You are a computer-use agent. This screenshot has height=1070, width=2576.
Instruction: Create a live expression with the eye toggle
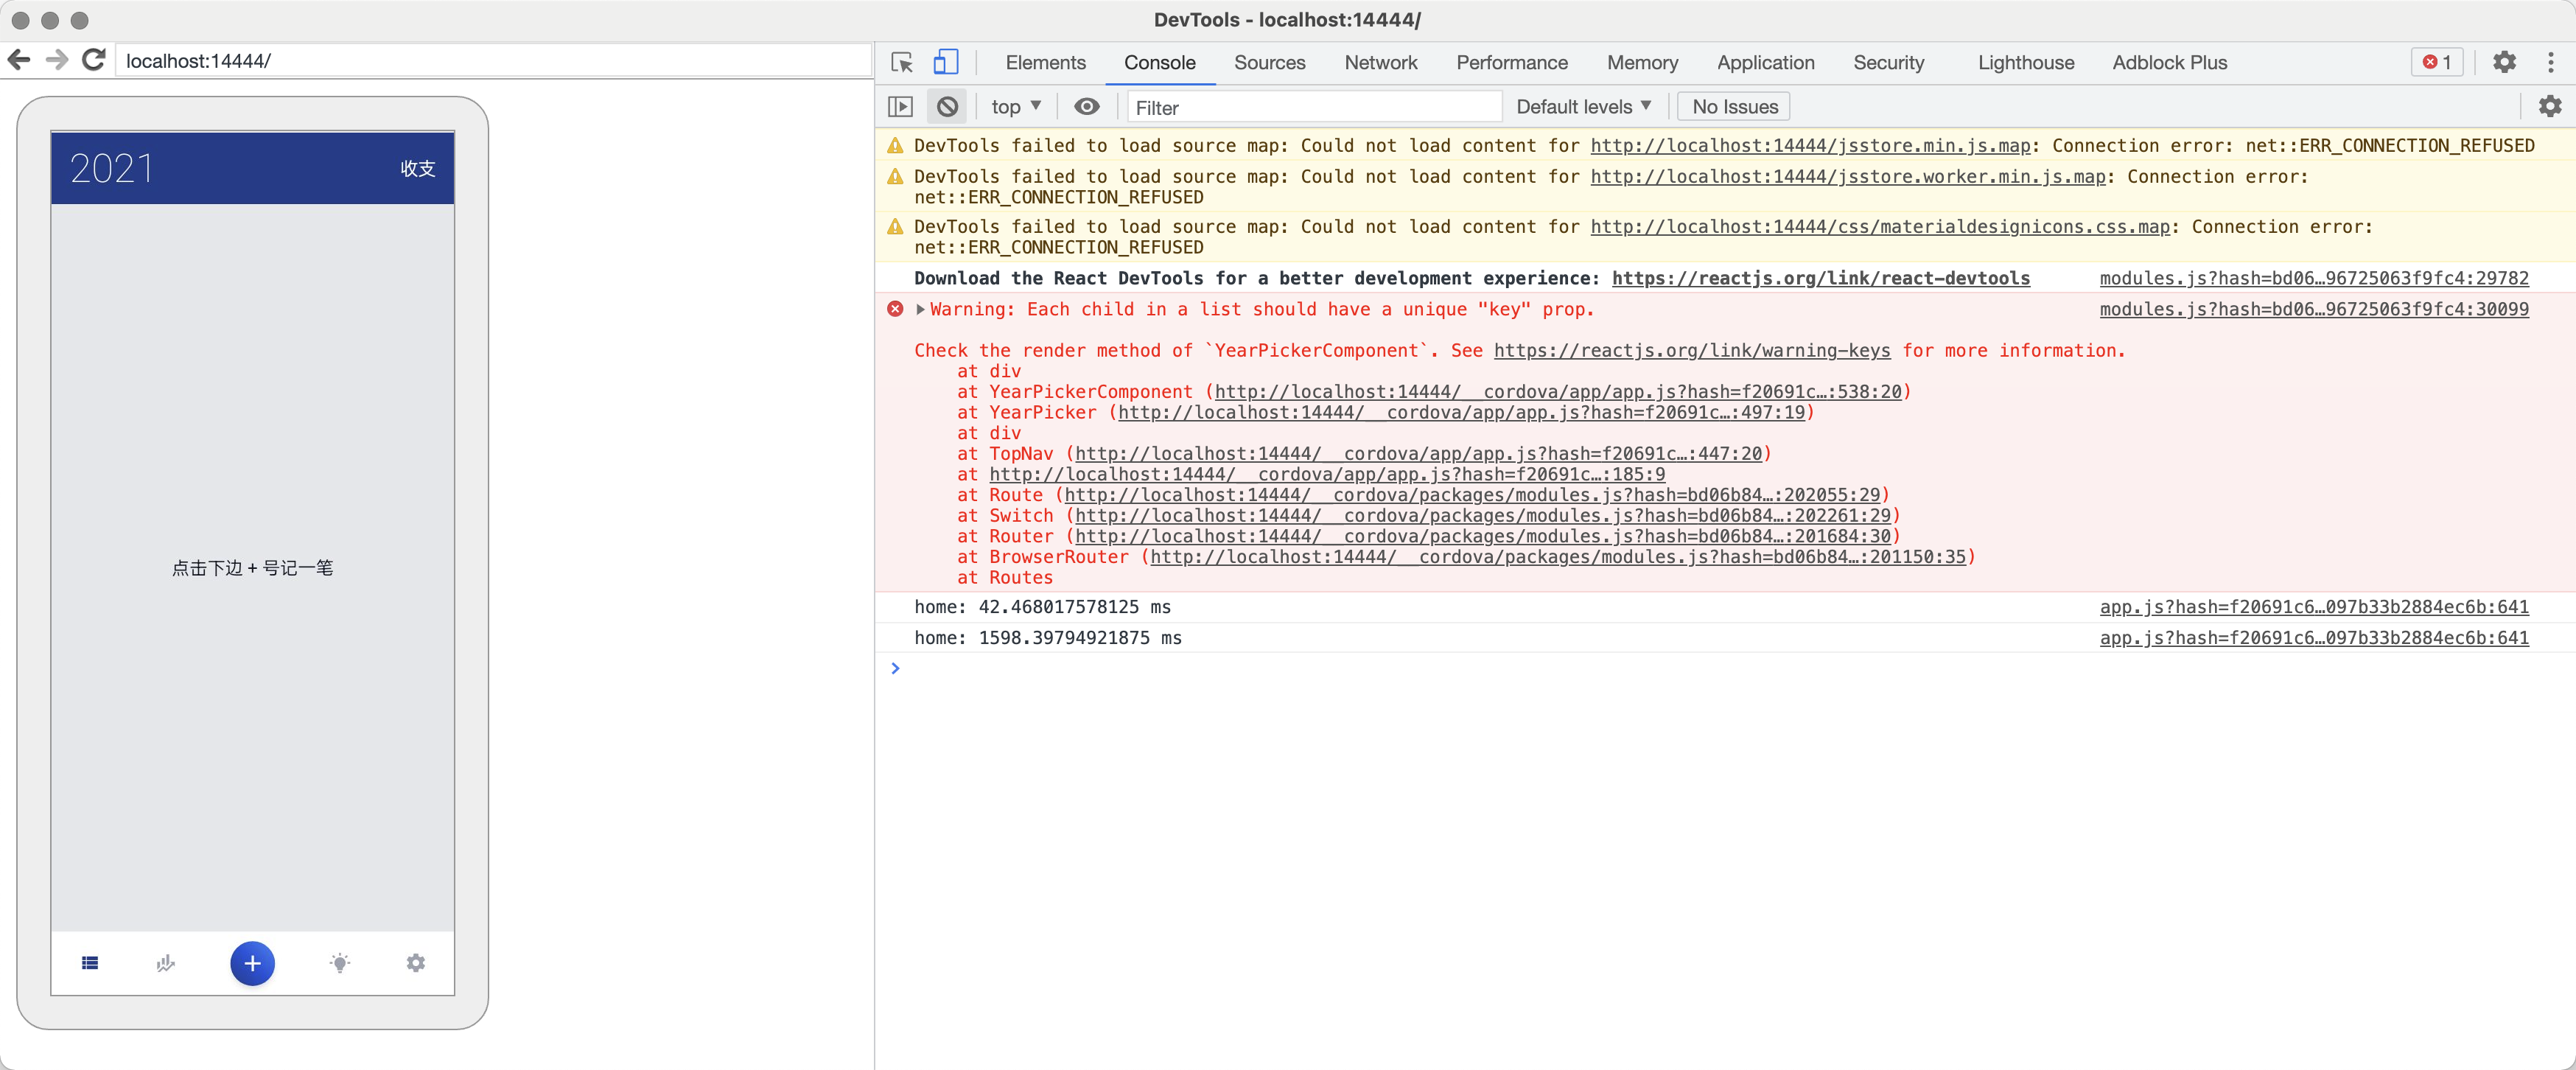(1086, 106)
